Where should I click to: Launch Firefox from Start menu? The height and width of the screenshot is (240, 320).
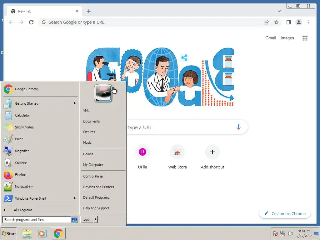tap(40, 175)
